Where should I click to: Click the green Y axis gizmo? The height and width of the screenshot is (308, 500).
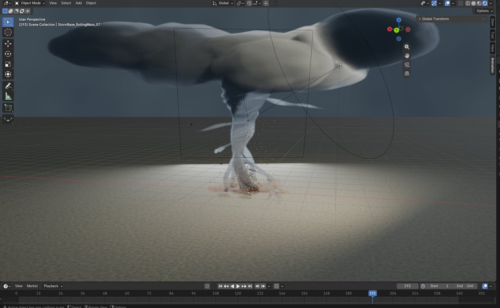[396, 30]
